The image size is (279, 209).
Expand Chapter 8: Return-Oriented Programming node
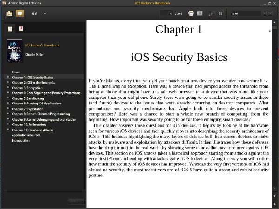[8, 114]
